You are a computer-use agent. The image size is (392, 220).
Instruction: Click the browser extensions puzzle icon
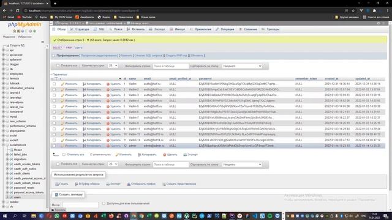point(374,11)
